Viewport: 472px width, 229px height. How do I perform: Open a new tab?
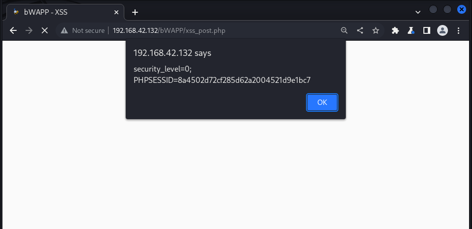click(135, 12)
